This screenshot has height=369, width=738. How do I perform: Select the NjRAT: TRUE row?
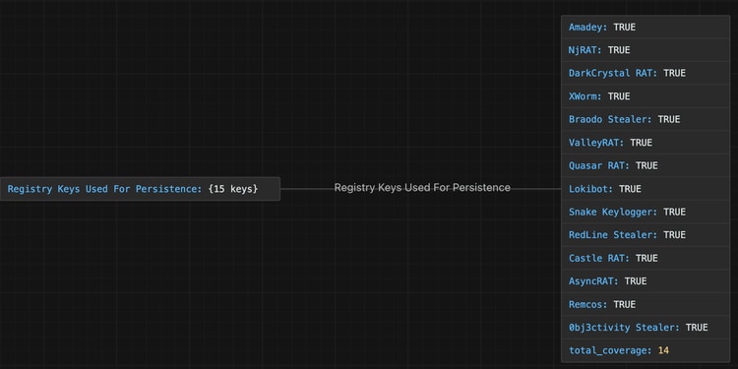[x=646, y=50]
